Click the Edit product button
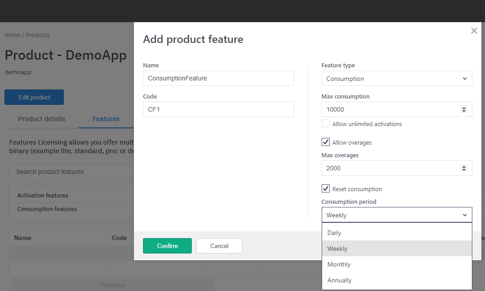 coord(34,97)
